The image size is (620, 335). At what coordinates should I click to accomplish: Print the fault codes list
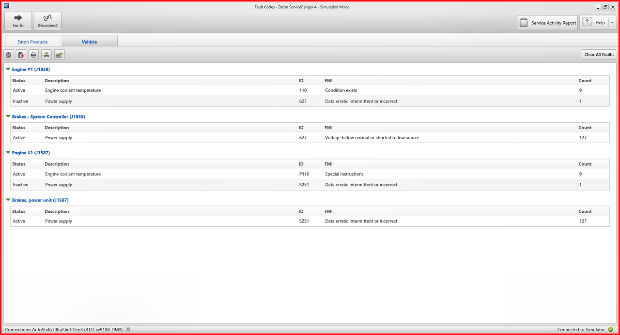[x=33, y=55]
